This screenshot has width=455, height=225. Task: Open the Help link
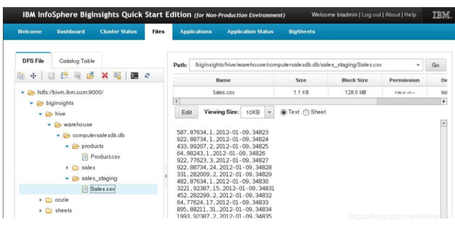[x=410, y=15]
